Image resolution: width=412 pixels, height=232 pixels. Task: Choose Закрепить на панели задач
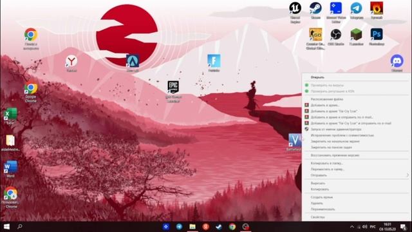coord(355,148)
